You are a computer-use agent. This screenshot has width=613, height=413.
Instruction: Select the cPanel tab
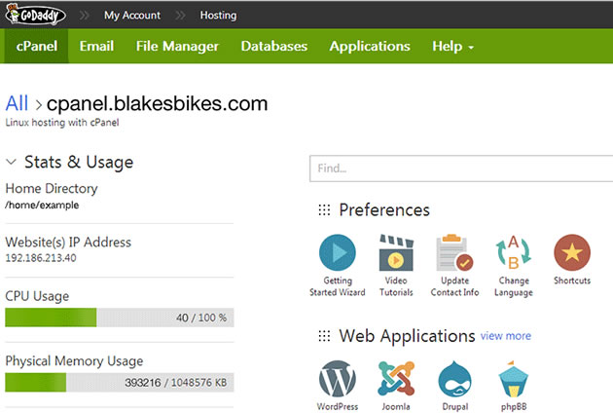coord(37,46)
